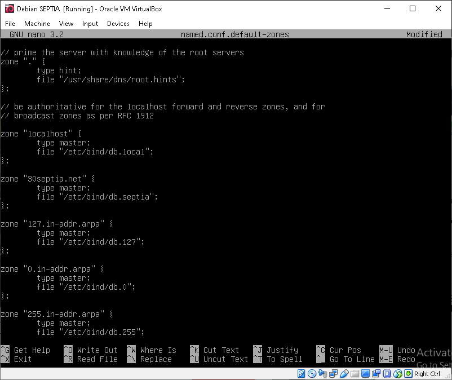Open the File menu
This screenshot has width=452, height=380.
10,24
